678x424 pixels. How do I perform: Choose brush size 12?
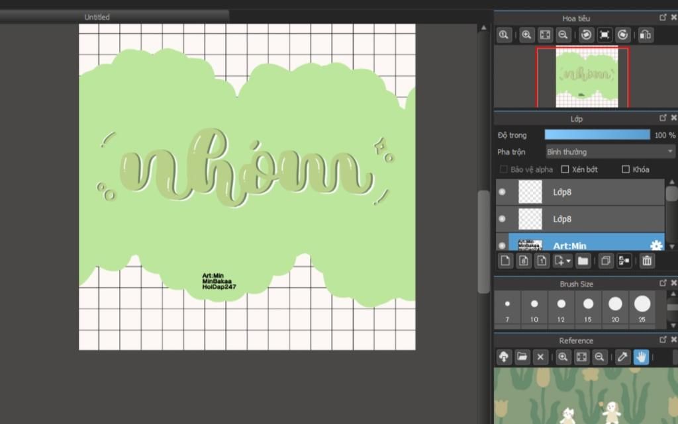(561, 308)
